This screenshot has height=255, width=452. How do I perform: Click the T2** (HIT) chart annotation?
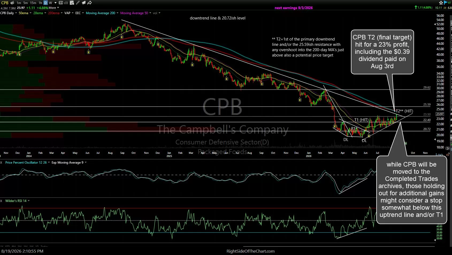tap(404, 111)
